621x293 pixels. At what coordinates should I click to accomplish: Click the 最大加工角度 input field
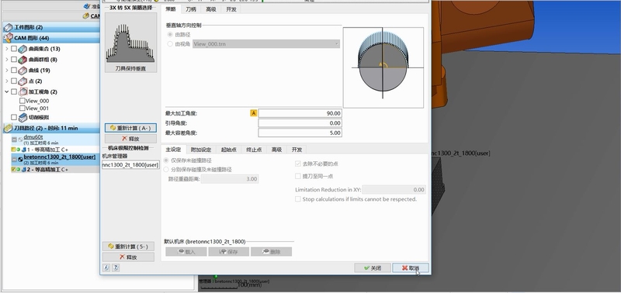point(300,113)
